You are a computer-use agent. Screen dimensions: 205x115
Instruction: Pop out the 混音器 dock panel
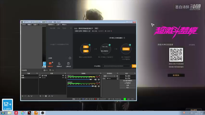[x=101, y=73]
